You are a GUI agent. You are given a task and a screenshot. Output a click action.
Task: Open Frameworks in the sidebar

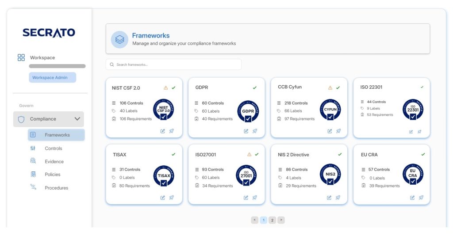pyautogui.click(x=56, y=135)
